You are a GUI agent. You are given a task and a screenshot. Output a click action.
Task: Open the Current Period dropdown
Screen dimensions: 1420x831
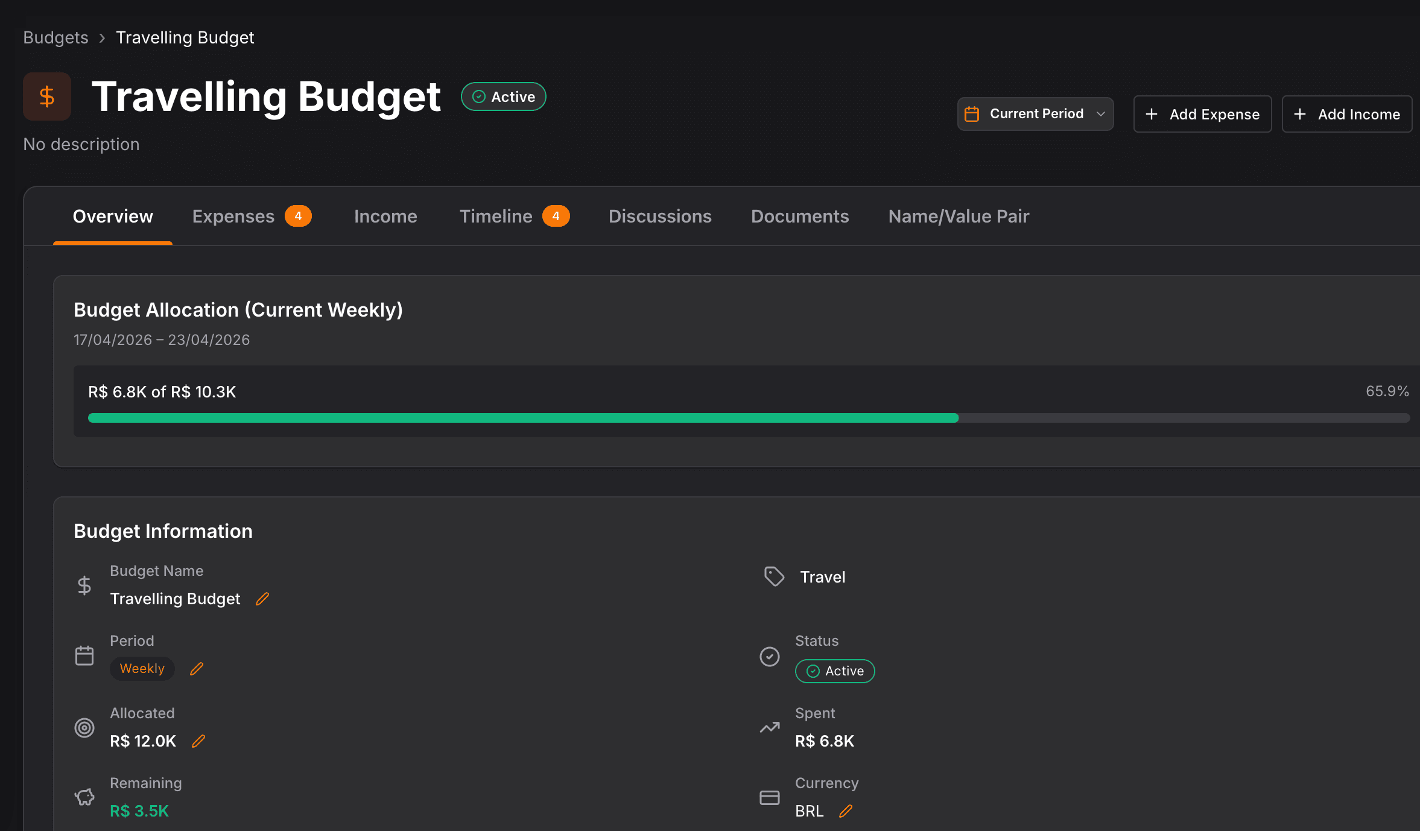click(x=1035, y=113)
